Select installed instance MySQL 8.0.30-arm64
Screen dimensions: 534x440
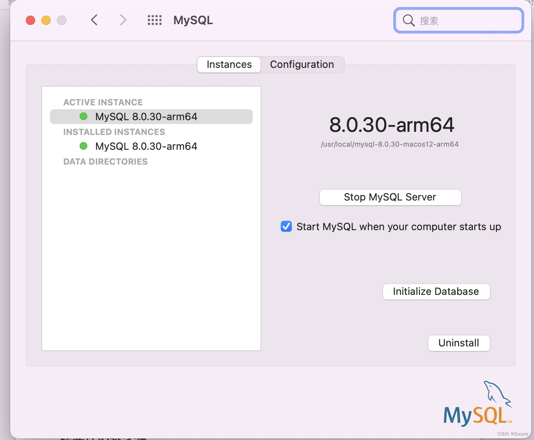pyautogui.click(x=151, y=146)
